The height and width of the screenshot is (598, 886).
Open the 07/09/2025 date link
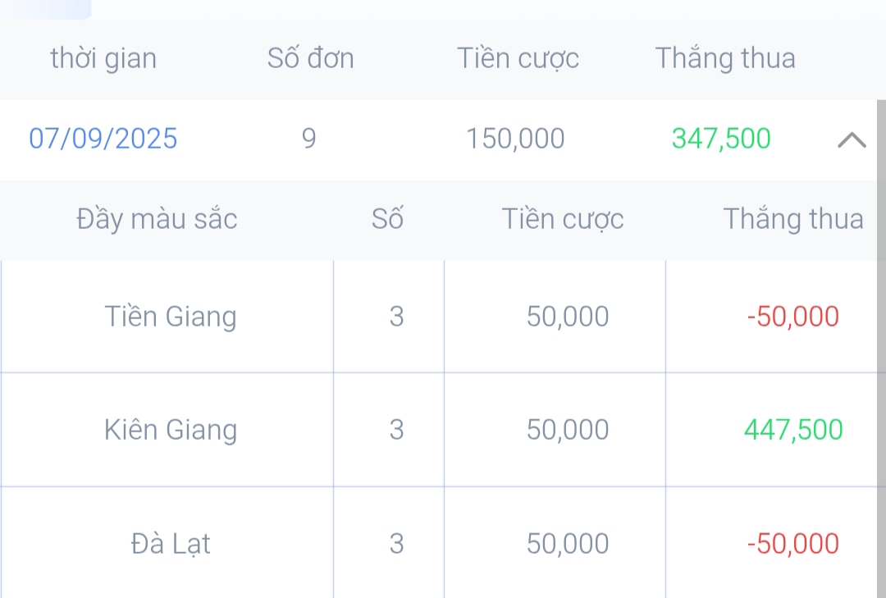click(x=103, y=139)
